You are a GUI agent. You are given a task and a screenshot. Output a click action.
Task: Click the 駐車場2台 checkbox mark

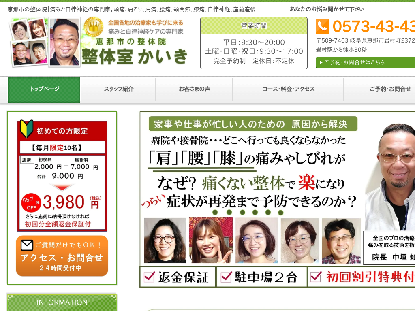click(x=226, y=277)
